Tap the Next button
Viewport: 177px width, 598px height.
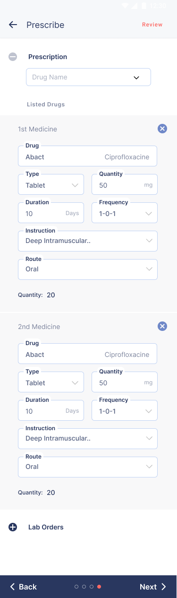(153, 587)
